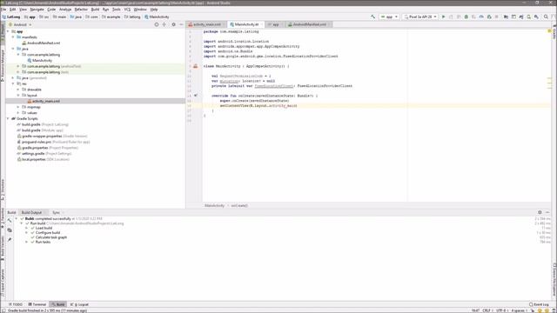Toggle the Build tool window button
The height and width of the screenshot is (313, 557).
[x=58, y=304]
